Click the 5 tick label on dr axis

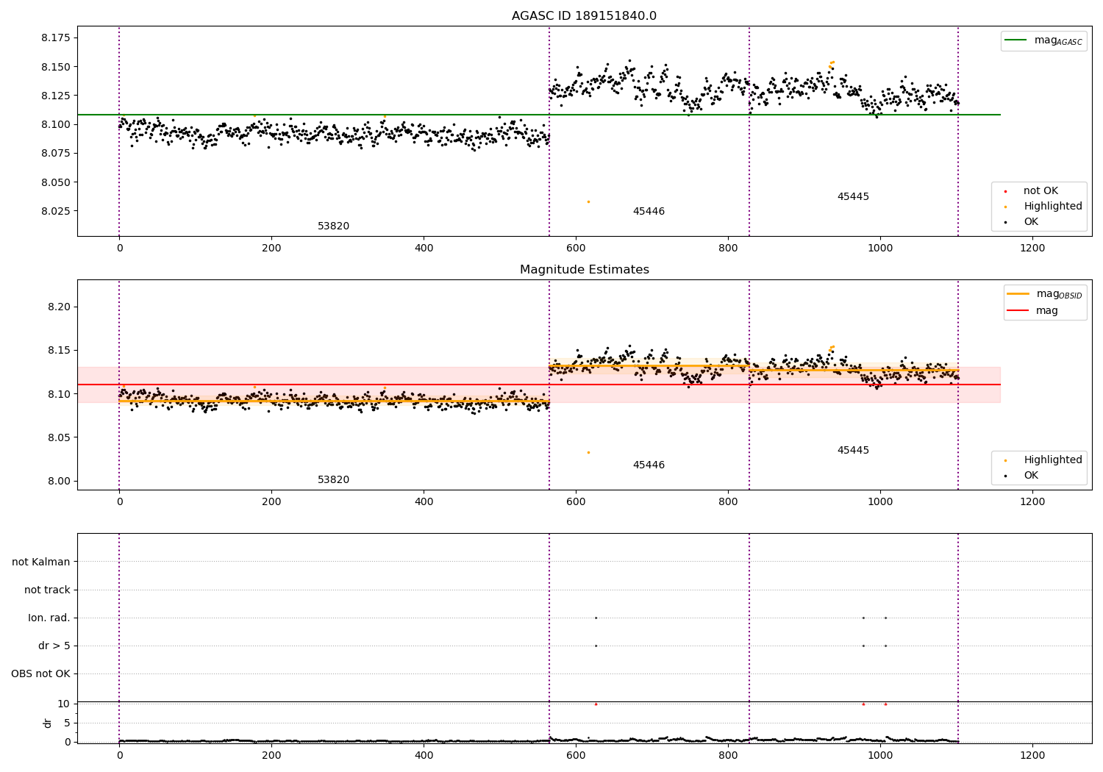[x=67, y=723]
